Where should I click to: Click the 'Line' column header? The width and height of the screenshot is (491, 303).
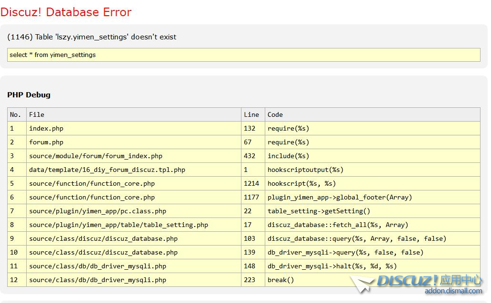251,114
